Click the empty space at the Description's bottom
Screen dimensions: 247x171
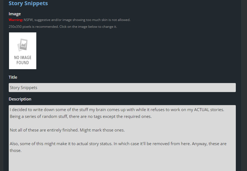click(122, 163)
